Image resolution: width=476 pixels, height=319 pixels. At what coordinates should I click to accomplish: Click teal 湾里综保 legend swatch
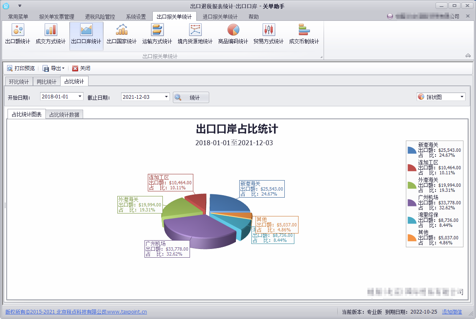click(412, 221)
